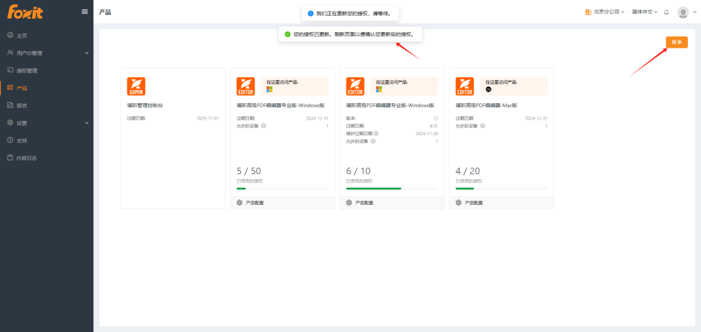Click the EDITOR logo on the 5 / 50 card

(246, 86)
